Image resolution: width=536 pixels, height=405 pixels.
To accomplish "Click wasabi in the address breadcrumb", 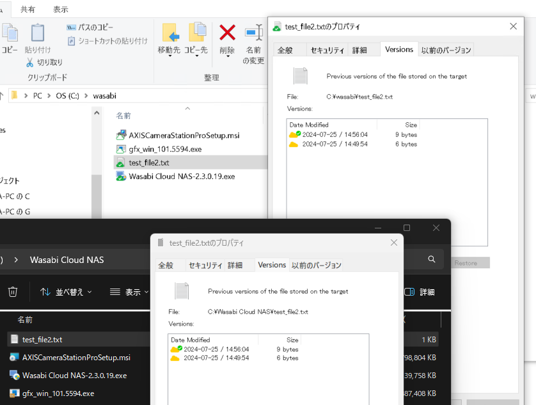I will click(105, 96).
